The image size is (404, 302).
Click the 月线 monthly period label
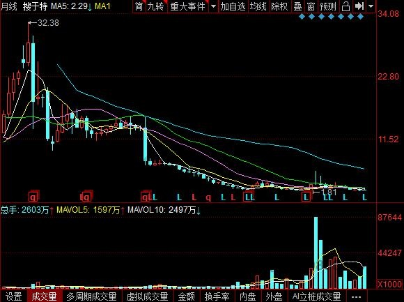pos(9,6)
